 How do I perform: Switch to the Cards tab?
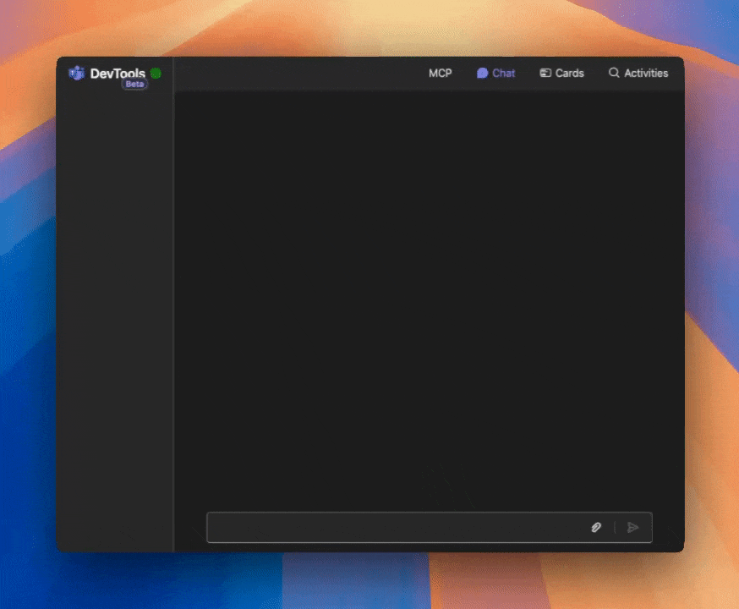(x=562, y=74)
